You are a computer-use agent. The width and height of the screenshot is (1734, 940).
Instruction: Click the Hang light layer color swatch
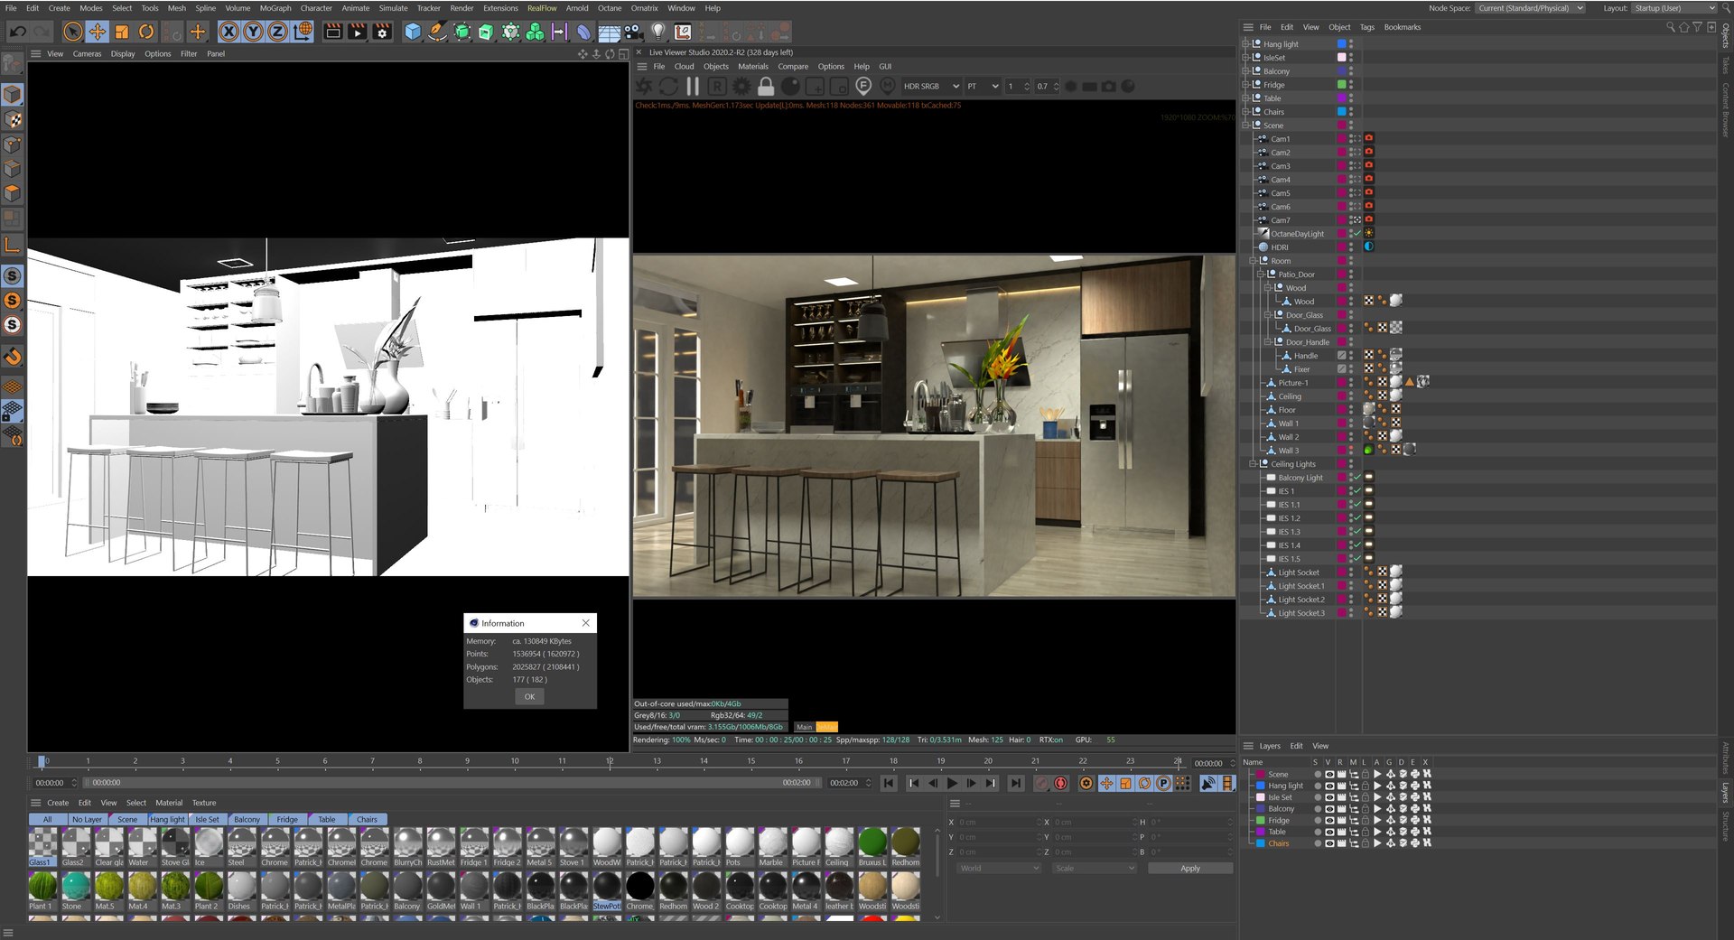pyautogui.click(x=1261, y=786)
